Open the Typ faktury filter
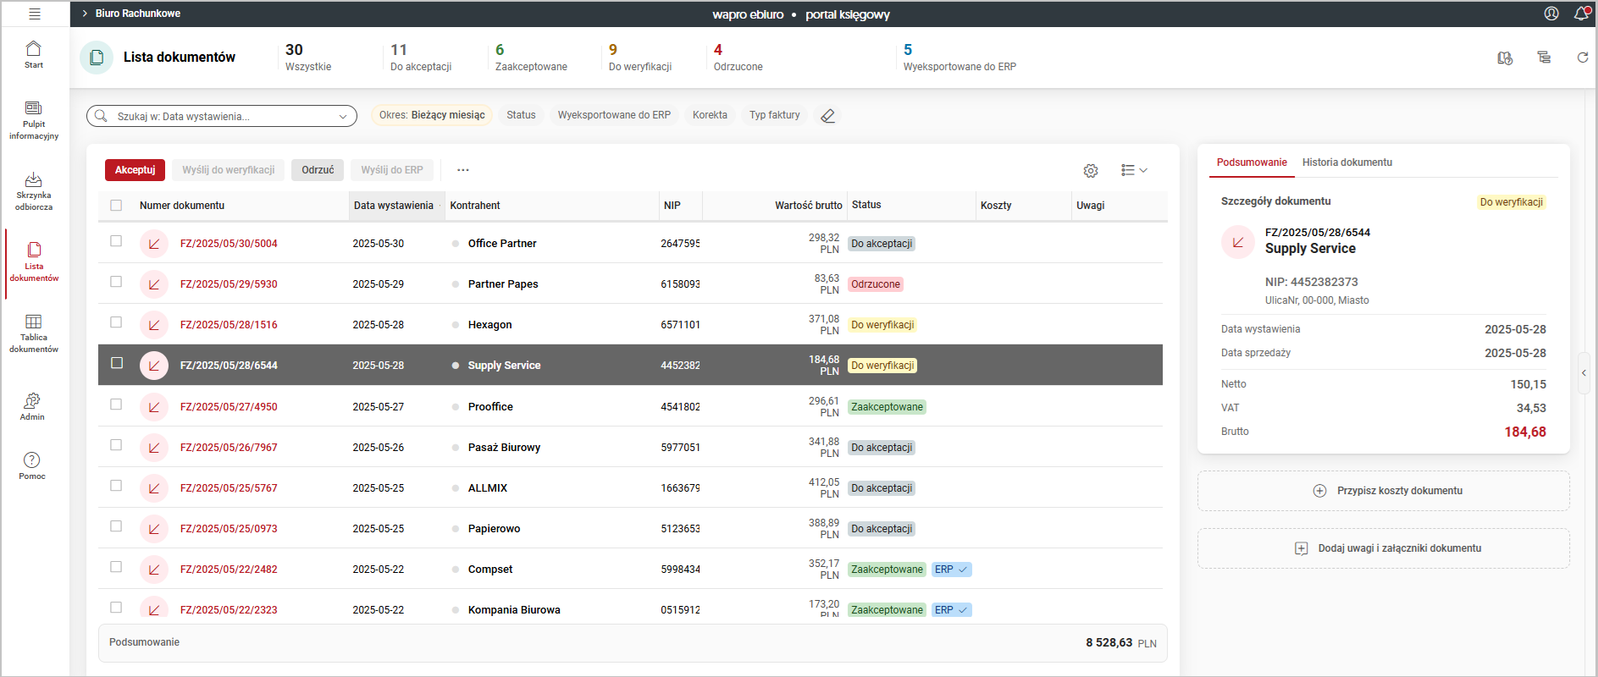Image resolution: width=1598 pixels, height=677 pixels. 774,115
